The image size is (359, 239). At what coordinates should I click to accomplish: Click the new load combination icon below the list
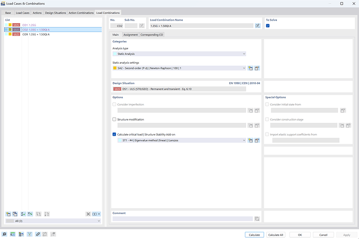pos(8,214)
